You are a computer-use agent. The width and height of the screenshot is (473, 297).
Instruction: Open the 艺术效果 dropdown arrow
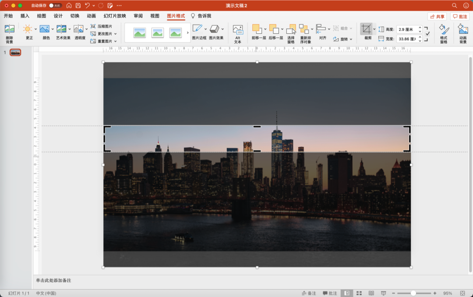pyautogui.click(x=69, y=29)
